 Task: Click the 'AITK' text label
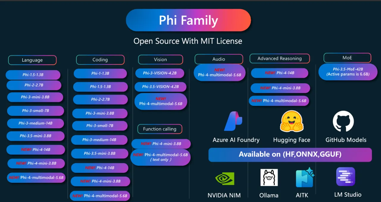pyautogui.click(x=302, y=195)
